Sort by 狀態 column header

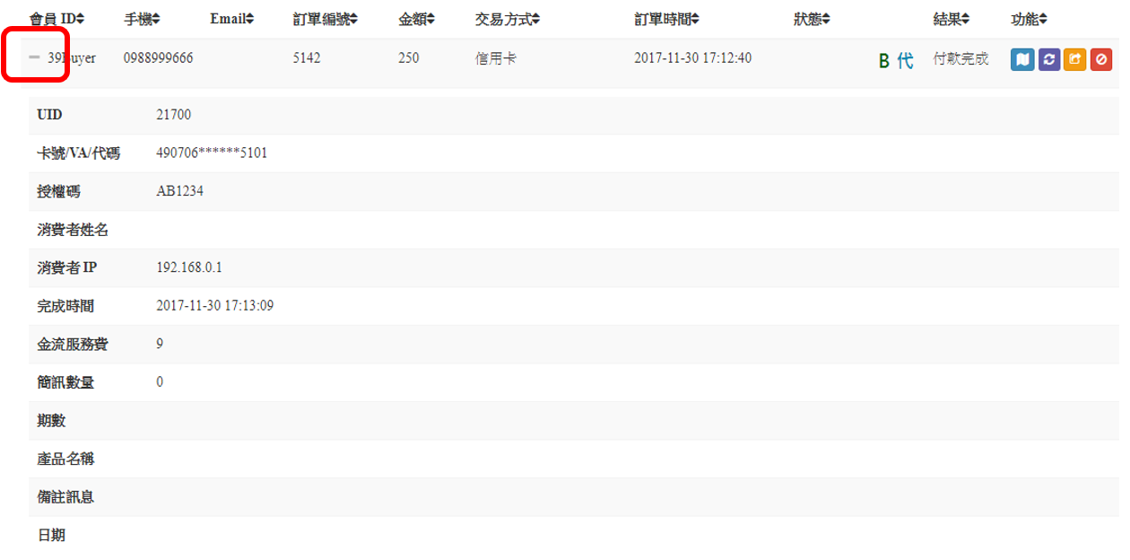[x=812, y=19]
